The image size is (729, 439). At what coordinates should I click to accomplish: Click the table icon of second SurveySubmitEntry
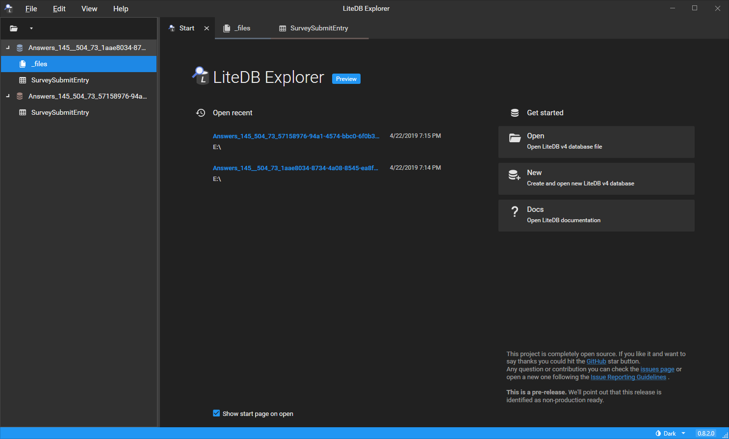coord(23,112)
